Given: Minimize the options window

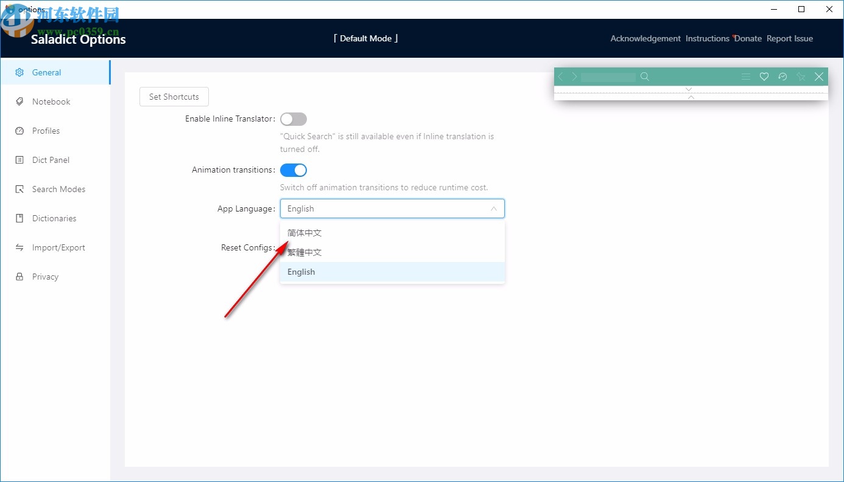Looking at the screenshot, I should pyautogui.click(x=773, y=9).
